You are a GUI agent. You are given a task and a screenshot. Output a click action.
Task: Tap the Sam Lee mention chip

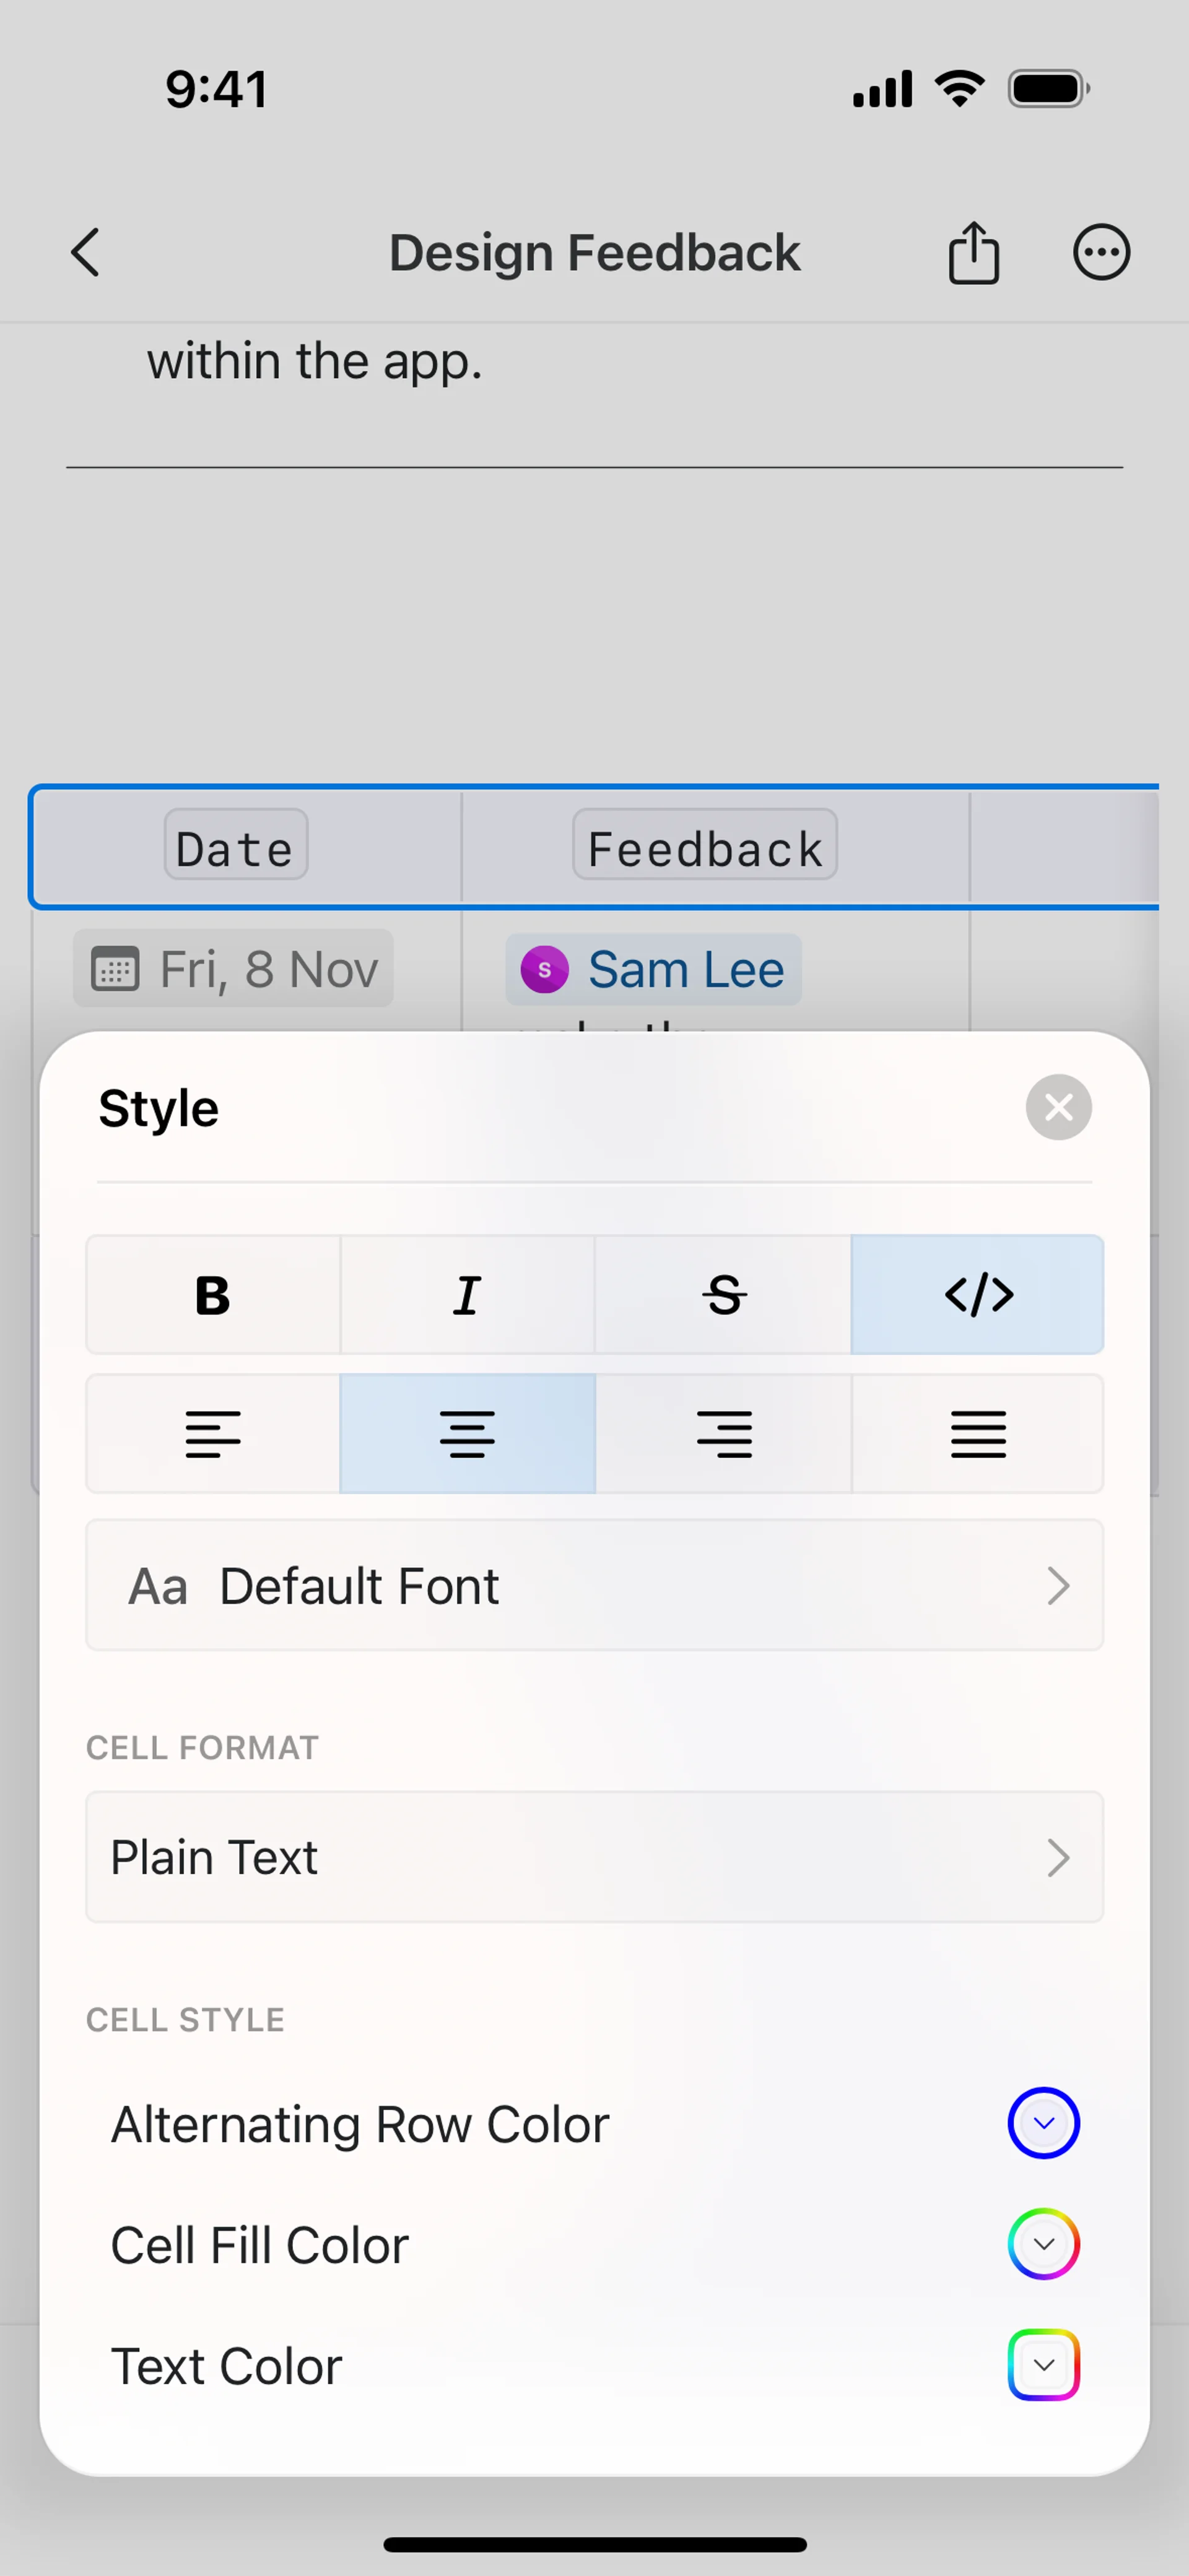[x=653, y=969]
